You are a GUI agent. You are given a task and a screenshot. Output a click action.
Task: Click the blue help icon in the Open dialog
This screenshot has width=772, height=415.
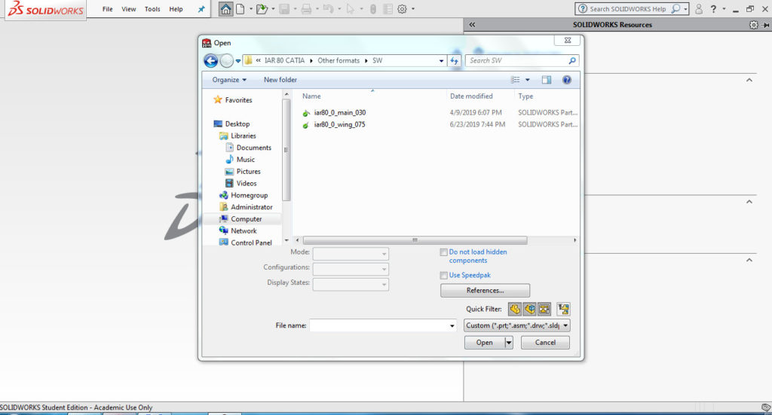click(567, 80)
